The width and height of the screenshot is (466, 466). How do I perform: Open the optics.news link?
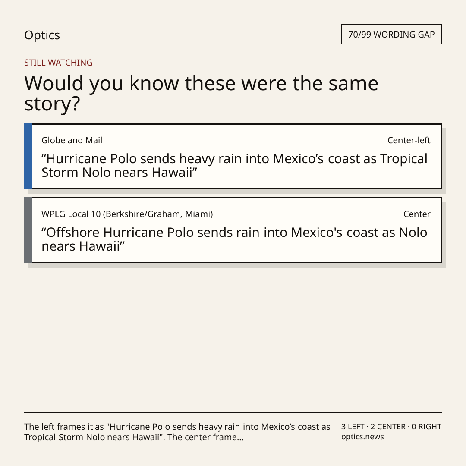pos(362,437)
